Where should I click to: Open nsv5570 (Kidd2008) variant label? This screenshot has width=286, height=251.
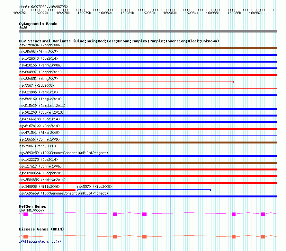(94, 186)
